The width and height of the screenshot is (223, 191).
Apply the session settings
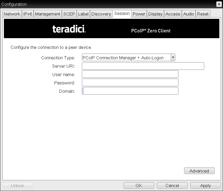click(x=206, y=186)
